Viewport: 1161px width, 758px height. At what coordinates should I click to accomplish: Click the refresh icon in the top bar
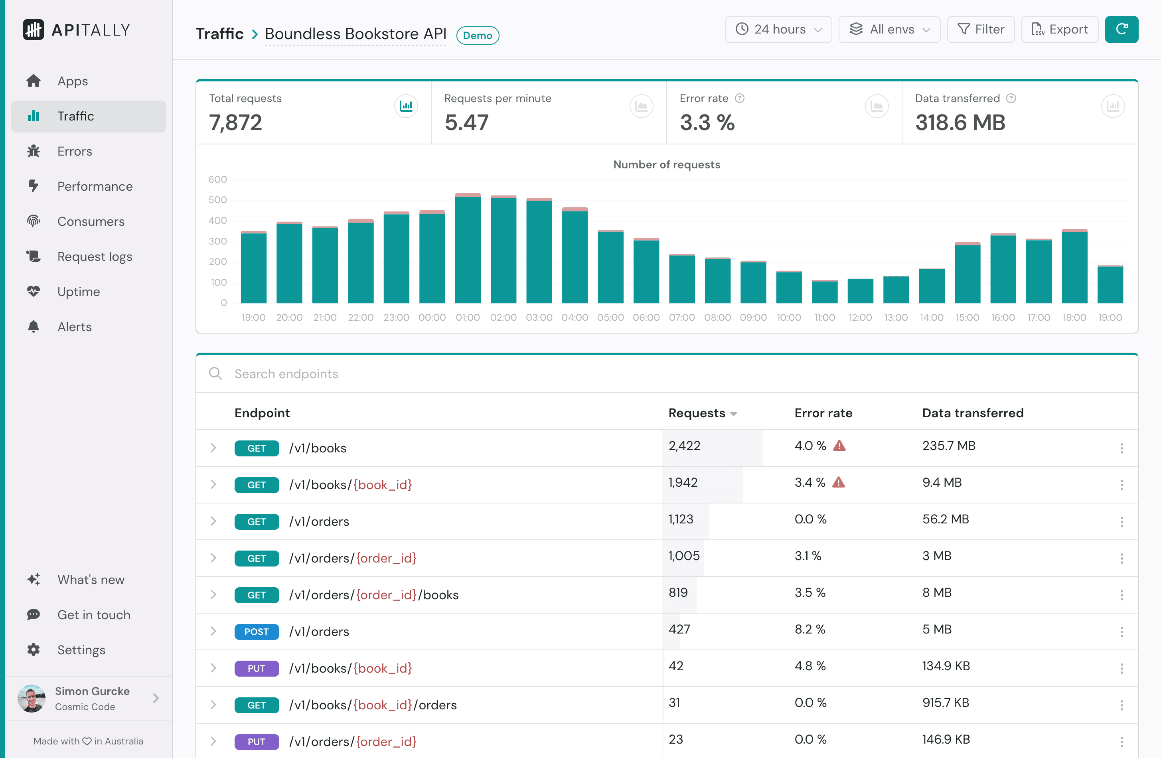pyautogui.click(x=1122, y=29)
